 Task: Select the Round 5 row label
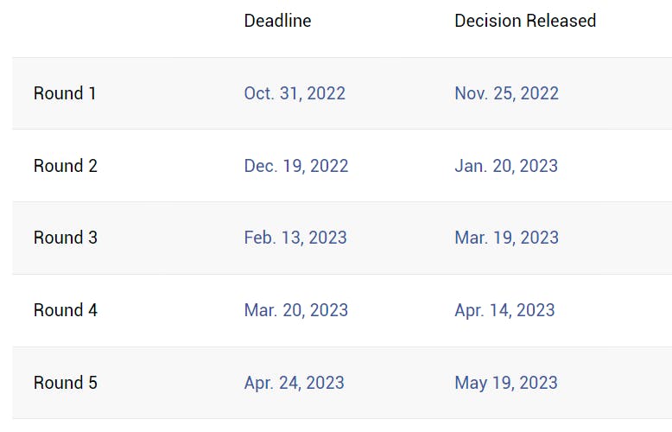coord(66,383)
